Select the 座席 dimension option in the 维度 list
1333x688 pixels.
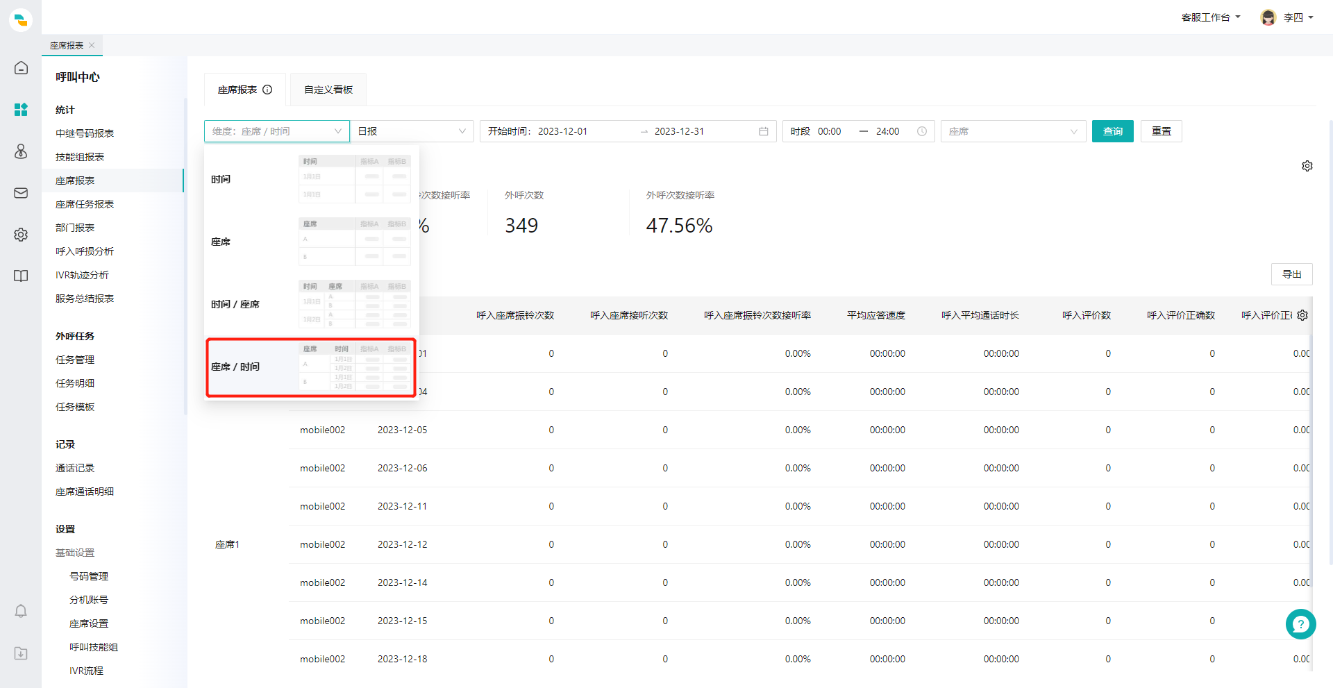pos(311,242)
